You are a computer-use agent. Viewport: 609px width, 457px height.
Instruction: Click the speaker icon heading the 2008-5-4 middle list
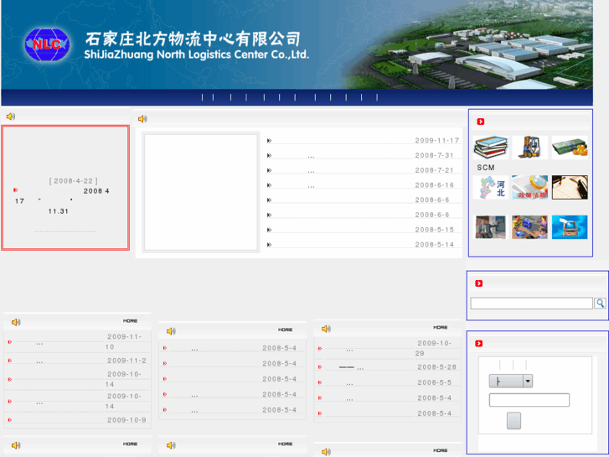(171, 331)
